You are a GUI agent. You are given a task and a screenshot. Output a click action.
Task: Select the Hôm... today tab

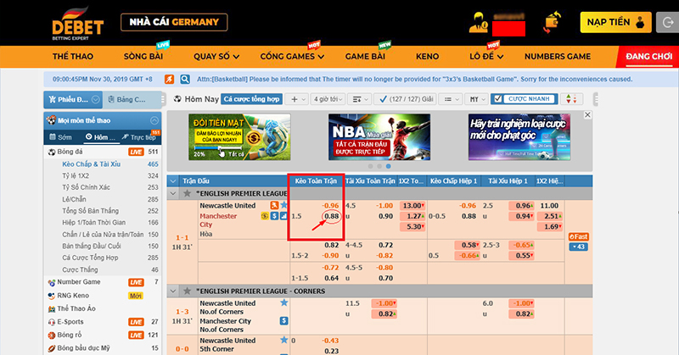coord(100,137)
